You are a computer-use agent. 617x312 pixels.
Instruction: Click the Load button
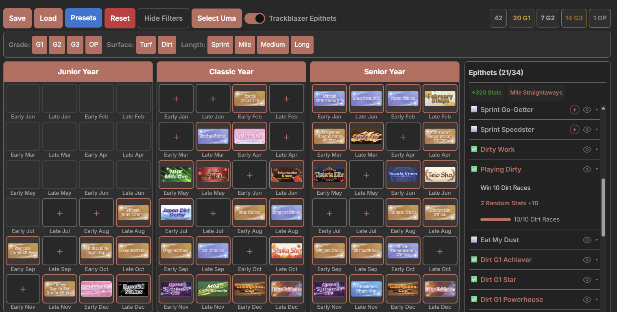point(48,18)
